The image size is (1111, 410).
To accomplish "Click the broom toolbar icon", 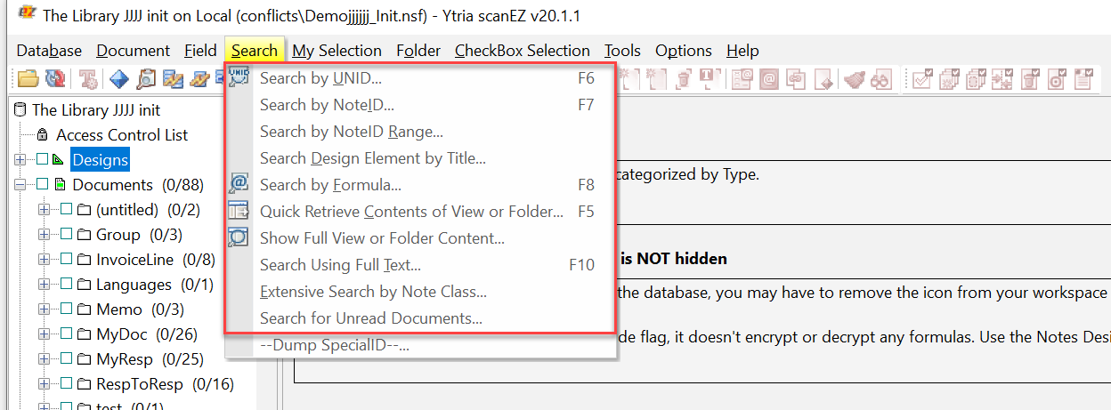I will pyautogui.click(x=855, y=79).
